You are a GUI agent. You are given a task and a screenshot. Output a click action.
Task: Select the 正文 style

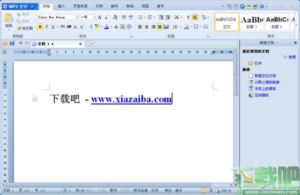pos(226,22)
